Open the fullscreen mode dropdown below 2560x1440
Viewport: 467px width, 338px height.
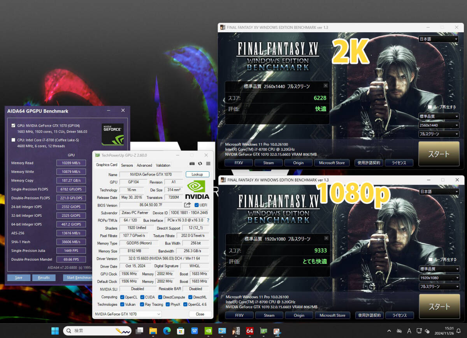pos(439,134)
